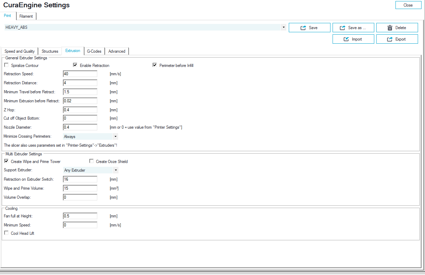The image size is (425, 275).
Task: Enable the Spiralize Contour checkbox
Action: coord(6,65)
